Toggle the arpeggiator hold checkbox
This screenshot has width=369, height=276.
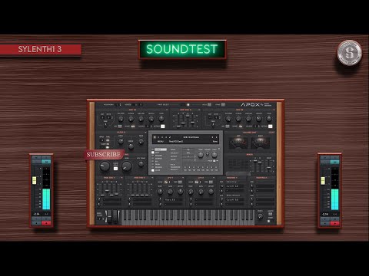(x=214, y=161)
